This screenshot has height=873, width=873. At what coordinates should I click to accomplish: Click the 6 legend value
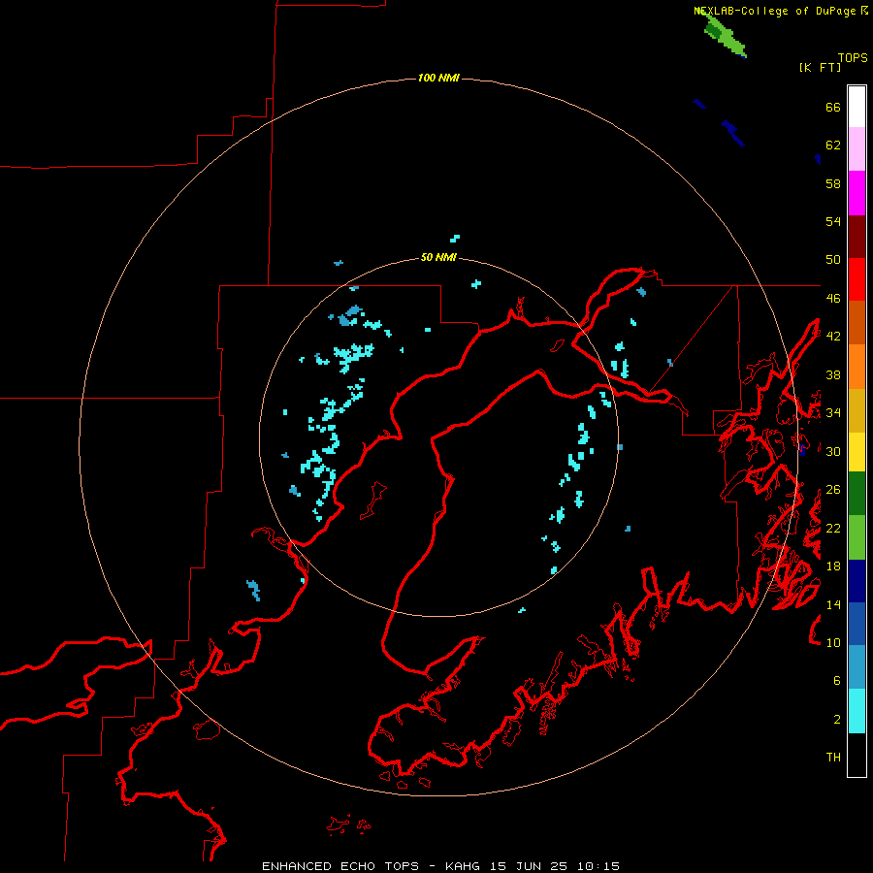pos(837,680)
